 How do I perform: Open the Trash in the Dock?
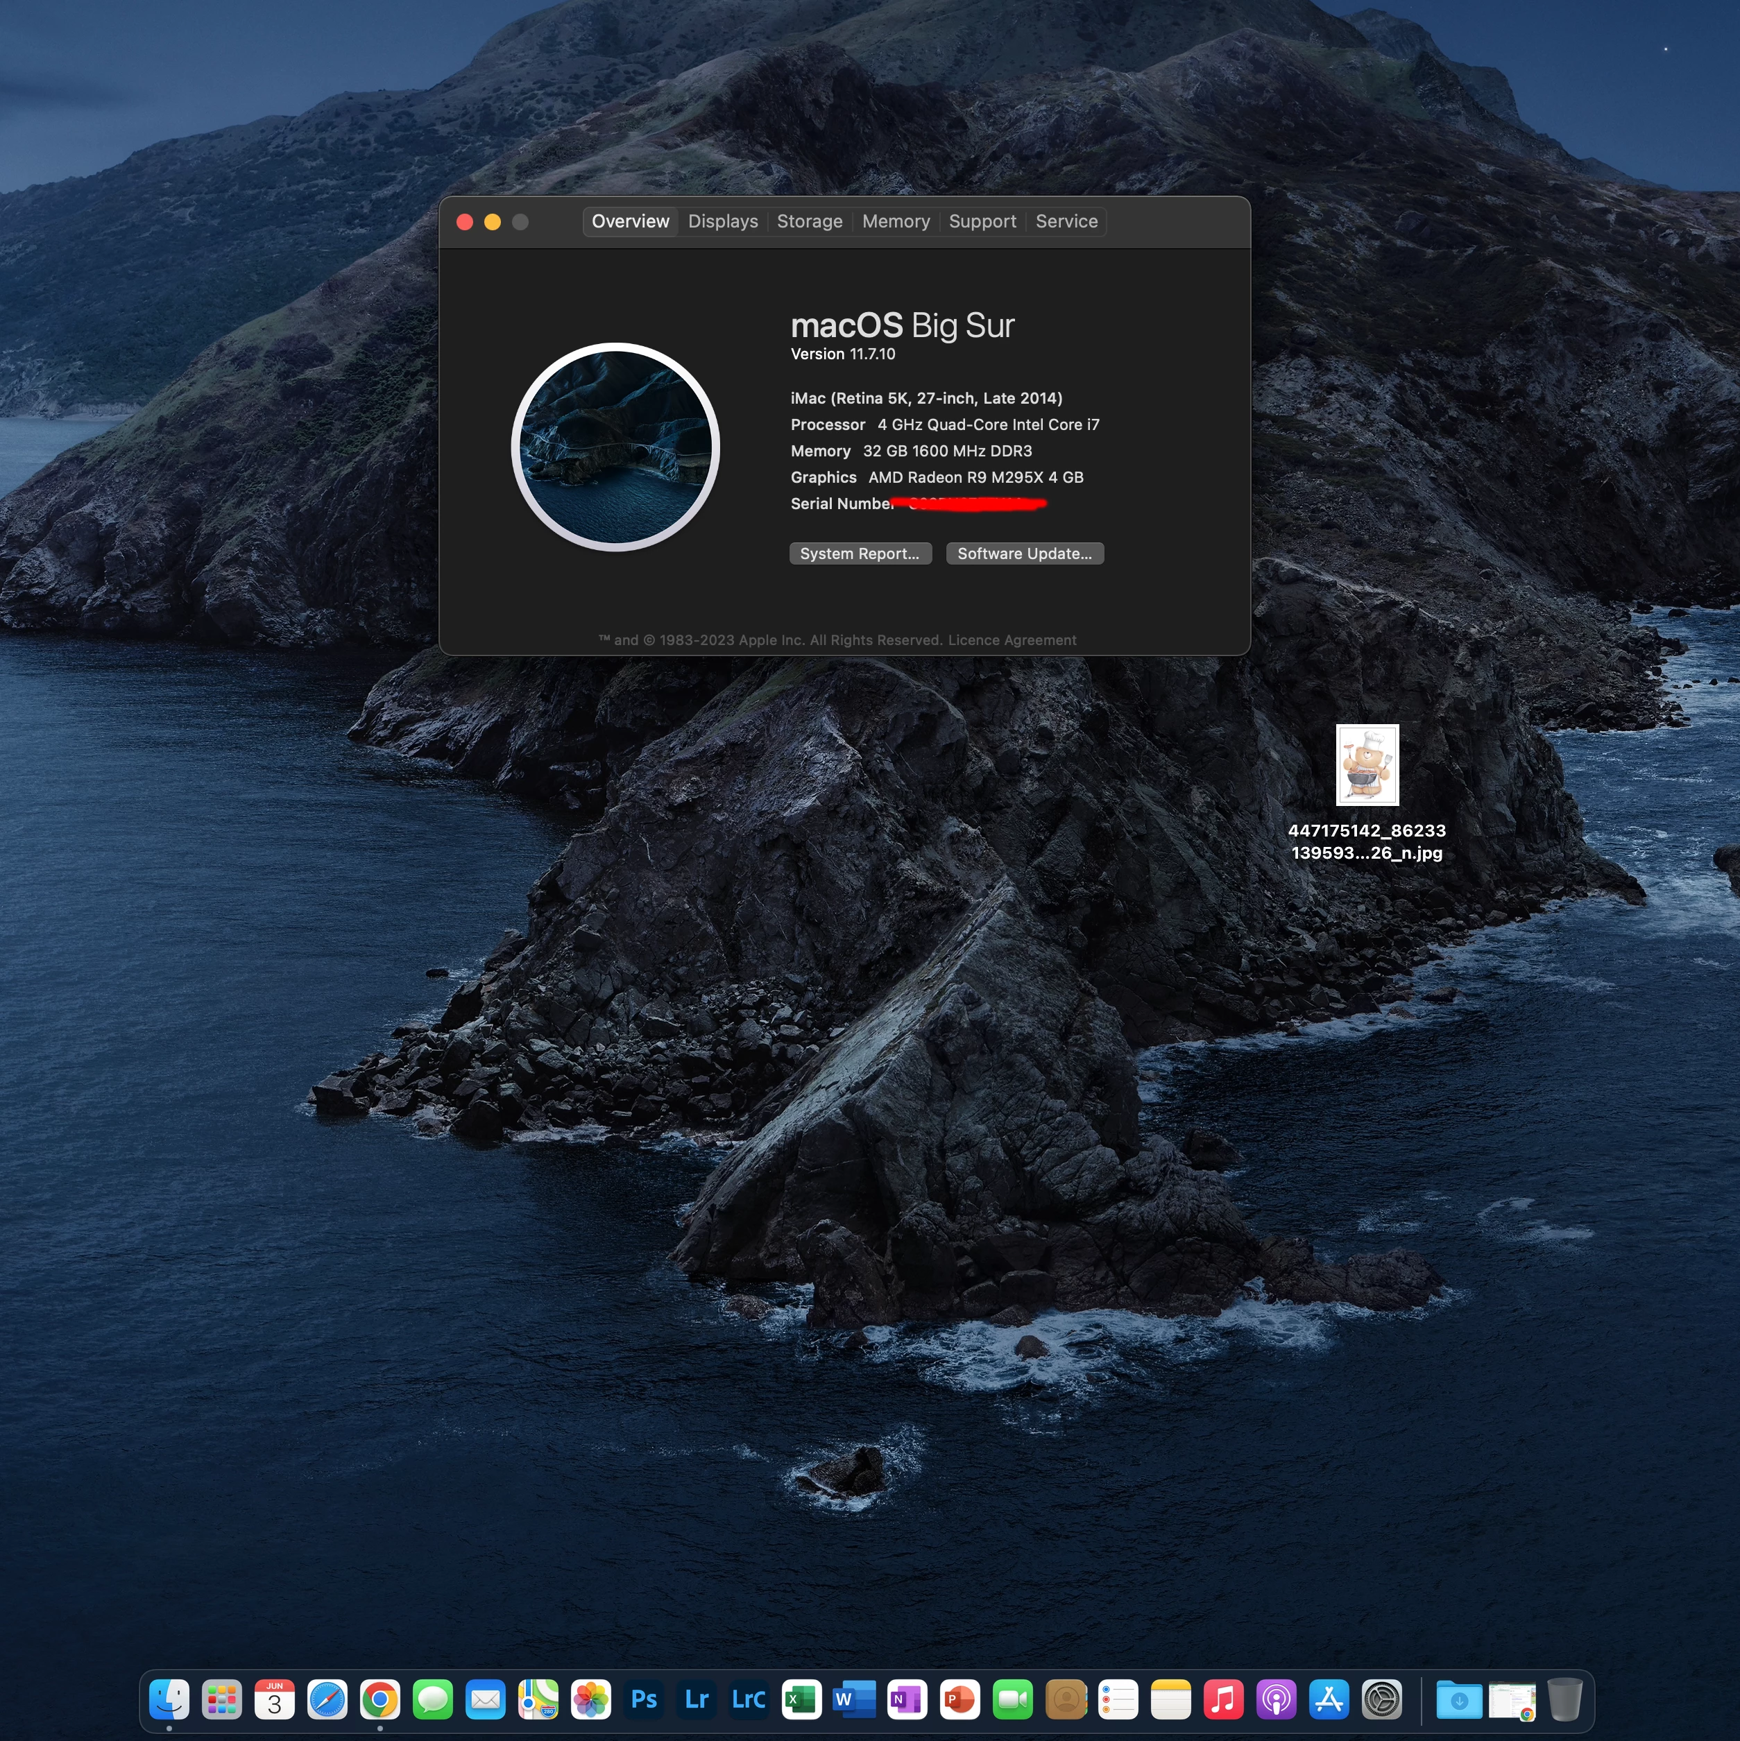pyautogui.click(x=1564, y=1699)
